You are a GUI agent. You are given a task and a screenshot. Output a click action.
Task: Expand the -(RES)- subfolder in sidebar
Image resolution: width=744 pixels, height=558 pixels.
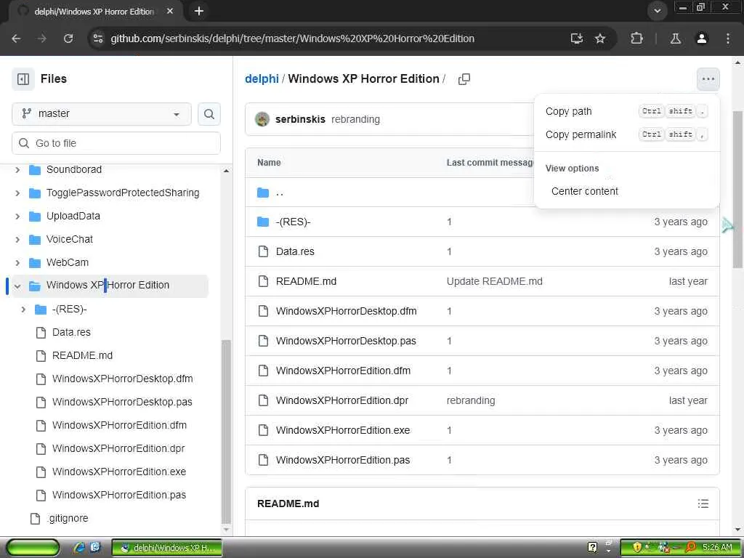(23, 310)
